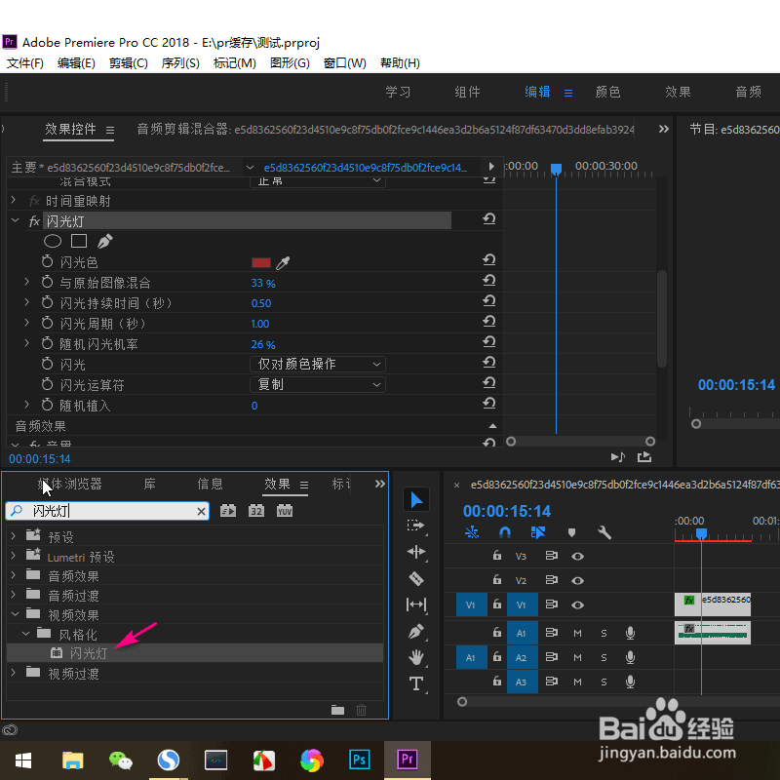The image size is (780, 780).
Task: Click the video clip on V1
Action: click(x=713, y=604)
